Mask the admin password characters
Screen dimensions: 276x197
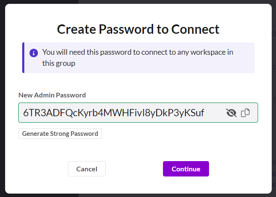point(231,113)
